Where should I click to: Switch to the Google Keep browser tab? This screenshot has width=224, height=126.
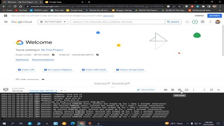[x=64, y=2]
